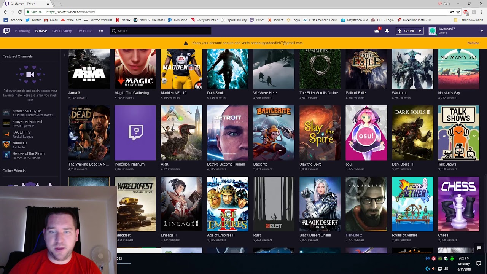Open the Path of Exile cover
The width and height of the screenshot is (487, 274).
click(366, 69)
